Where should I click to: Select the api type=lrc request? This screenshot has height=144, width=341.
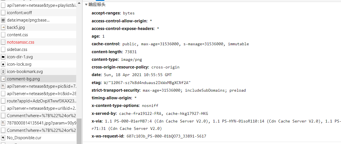pyautogui.click(x=38, y=94)
